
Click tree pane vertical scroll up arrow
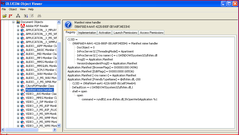coord(59,22)
